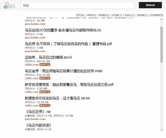The width and height of the screenshot is (166, 138).
Task: Select the text 分享时间: 2016-11-01
Action: [38, 129]
